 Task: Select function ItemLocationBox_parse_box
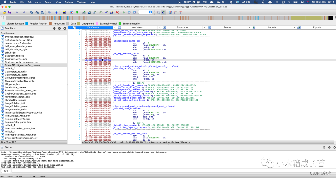coord(20,129)
